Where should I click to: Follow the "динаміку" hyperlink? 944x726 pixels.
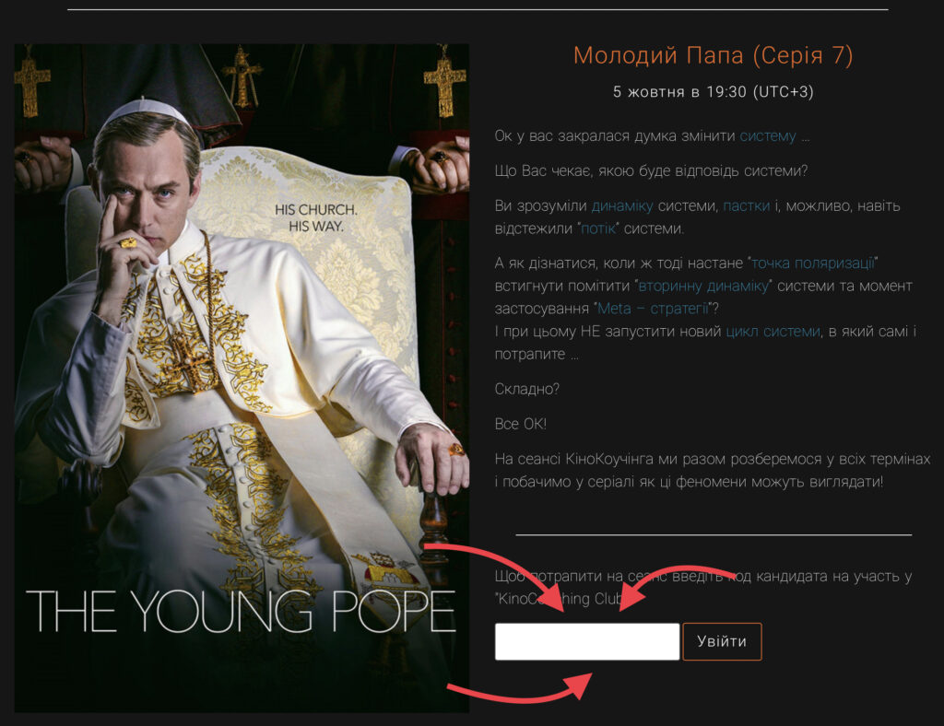coord(622,205)
